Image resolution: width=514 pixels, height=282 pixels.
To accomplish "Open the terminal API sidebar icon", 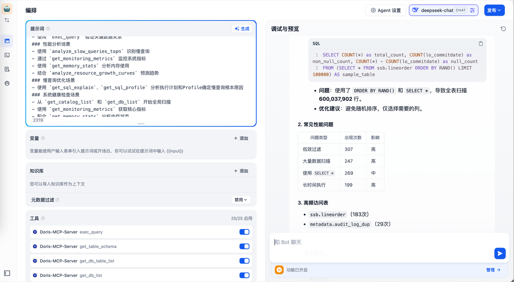I will [x=7, y=55].
